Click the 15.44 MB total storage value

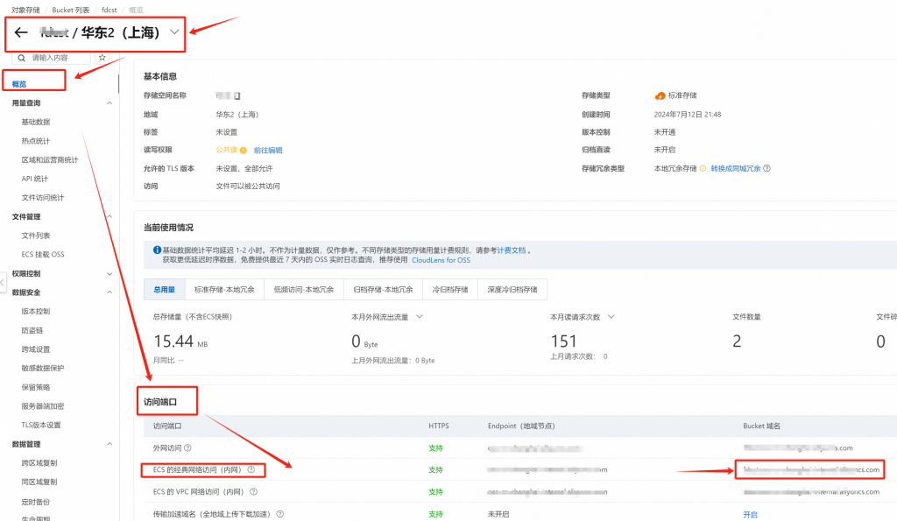point(180,341)
